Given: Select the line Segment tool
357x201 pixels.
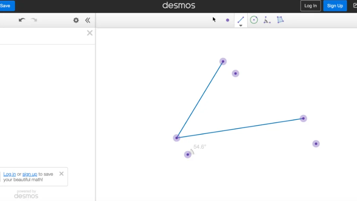Looking at the screenshot, I should click(241, 19).
